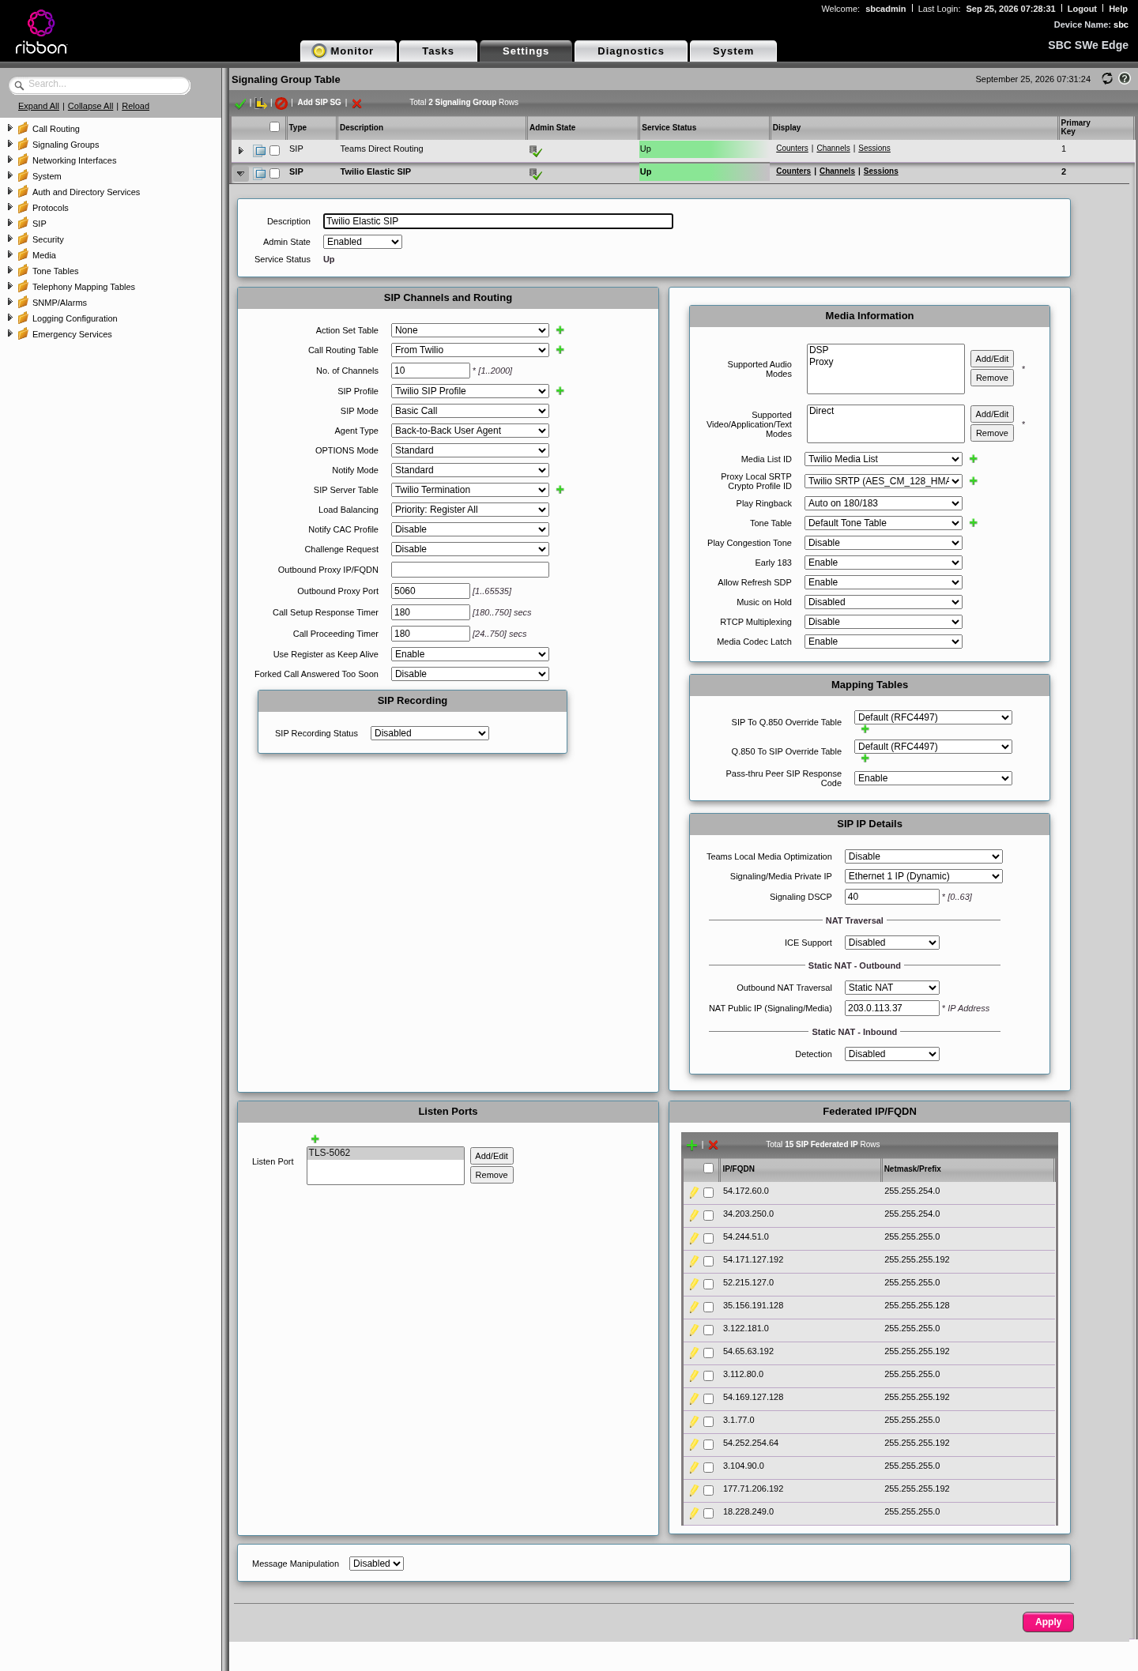Click the Logout link
Image resolution: width=1138 pixels, height=1671 pixels.
tap(1082, 9)
